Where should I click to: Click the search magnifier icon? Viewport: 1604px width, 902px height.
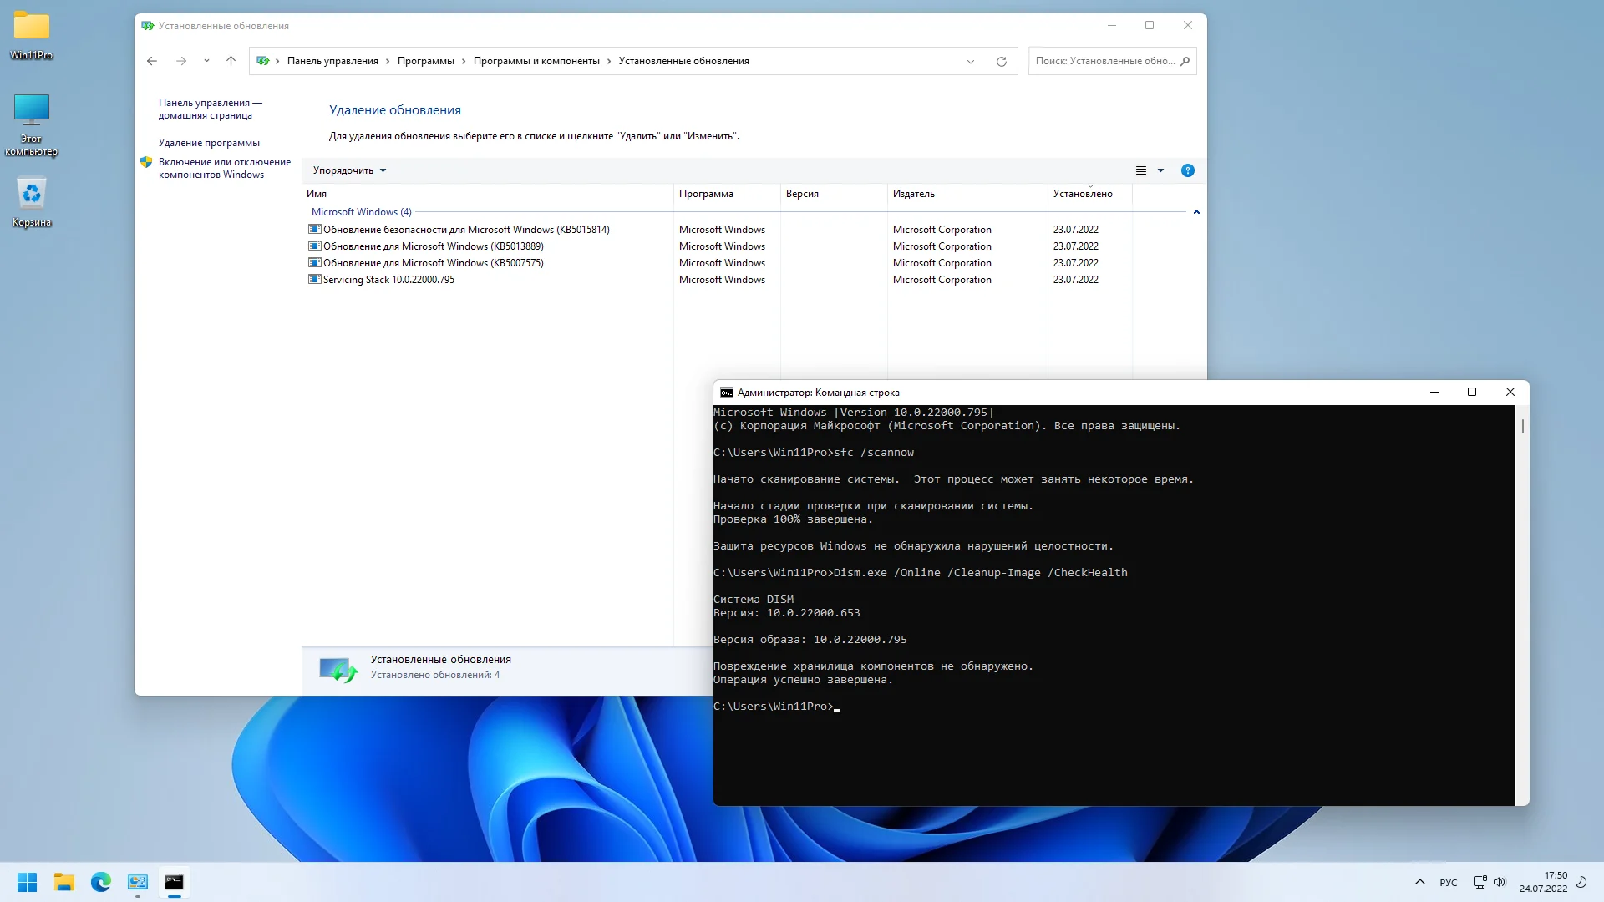point(1185,61)
